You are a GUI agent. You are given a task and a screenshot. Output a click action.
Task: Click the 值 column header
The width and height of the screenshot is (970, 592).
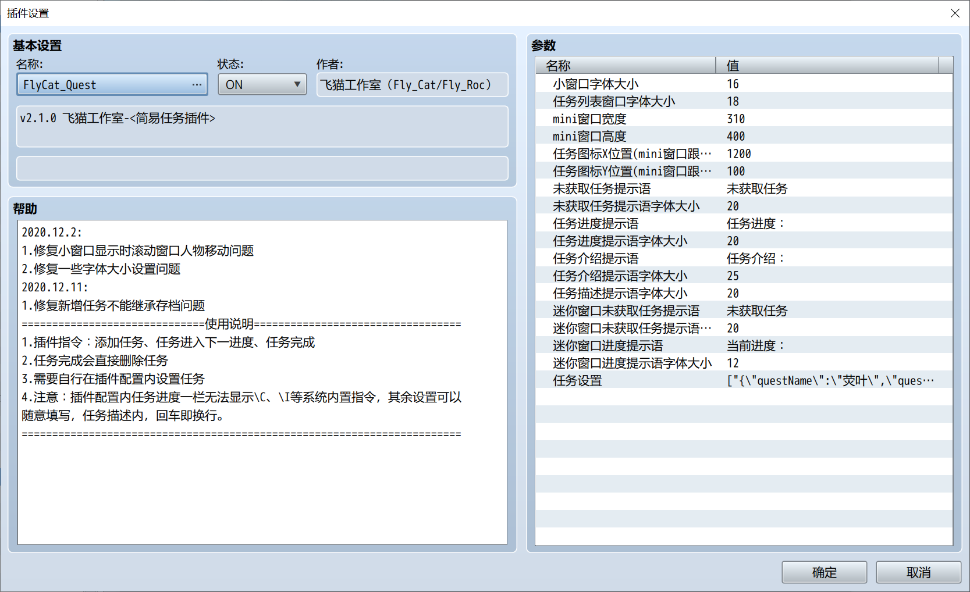click(827, 65)
